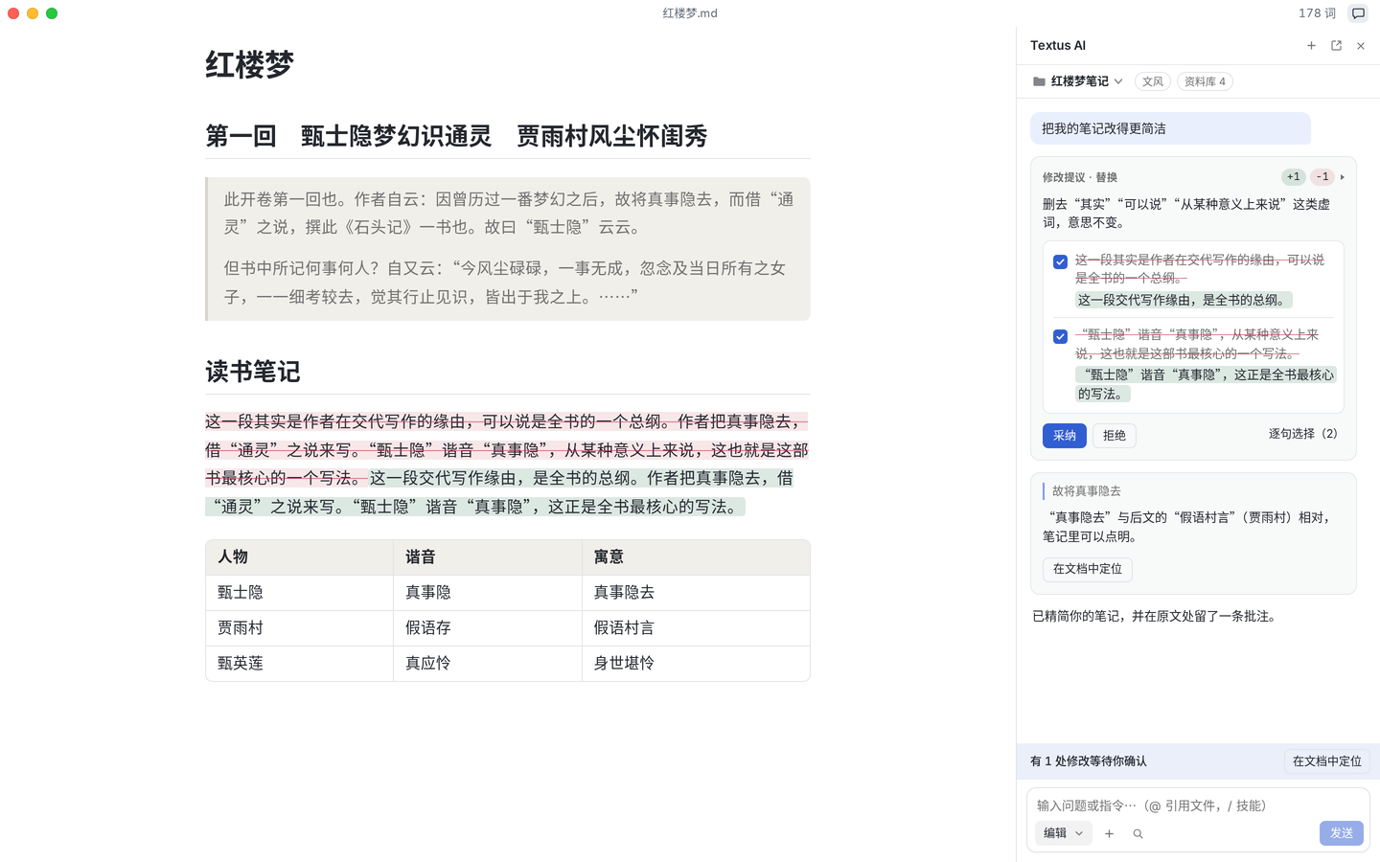Click the quoted 故将真事隐去 annotation reference
Image resolution: width=1380 pixels, height=862 pixels.
[x=1087, y=491]
